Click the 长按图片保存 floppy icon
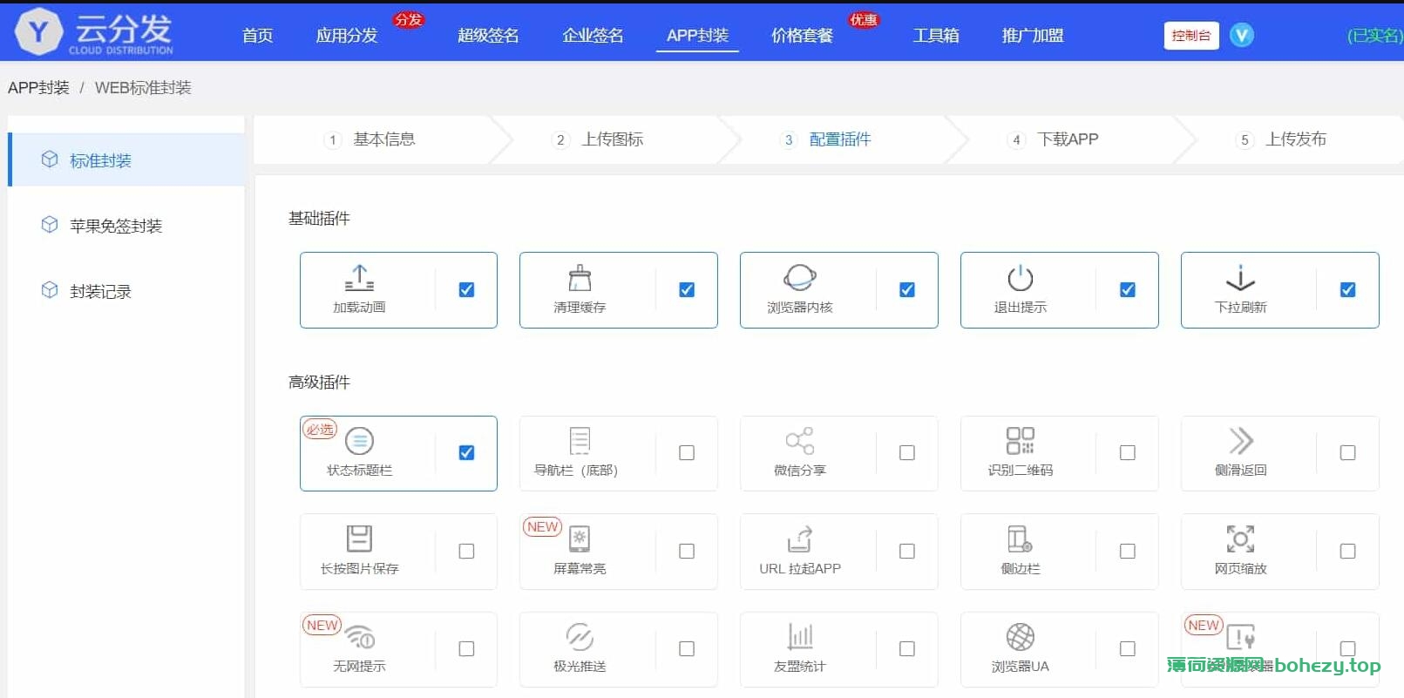This screenshot has height=698, width=1404. (x=359, y=539)
